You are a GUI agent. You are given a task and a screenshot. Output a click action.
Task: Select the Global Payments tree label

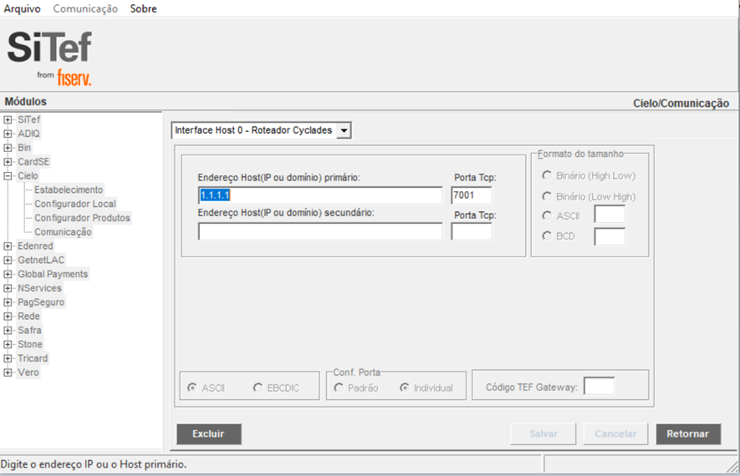53,274
